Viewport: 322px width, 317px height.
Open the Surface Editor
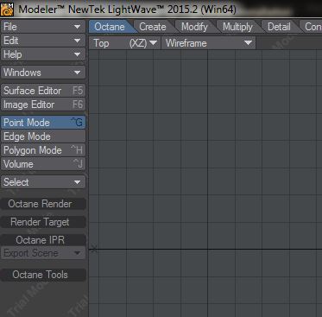[x=43, y=91]
